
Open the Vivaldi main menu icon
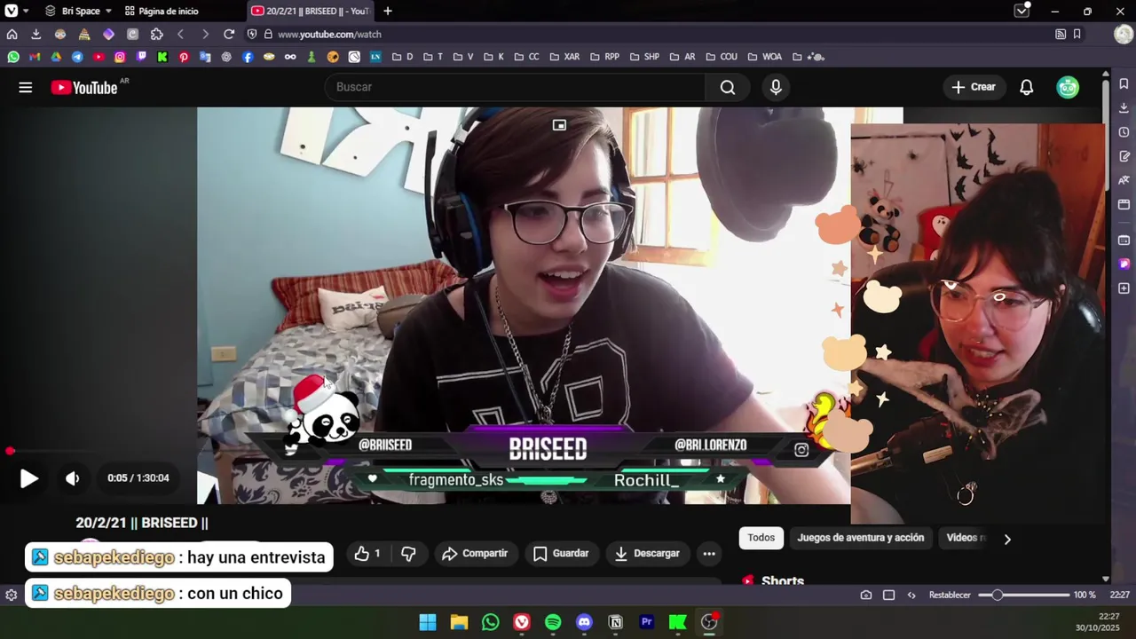click(x=12, y=11)
